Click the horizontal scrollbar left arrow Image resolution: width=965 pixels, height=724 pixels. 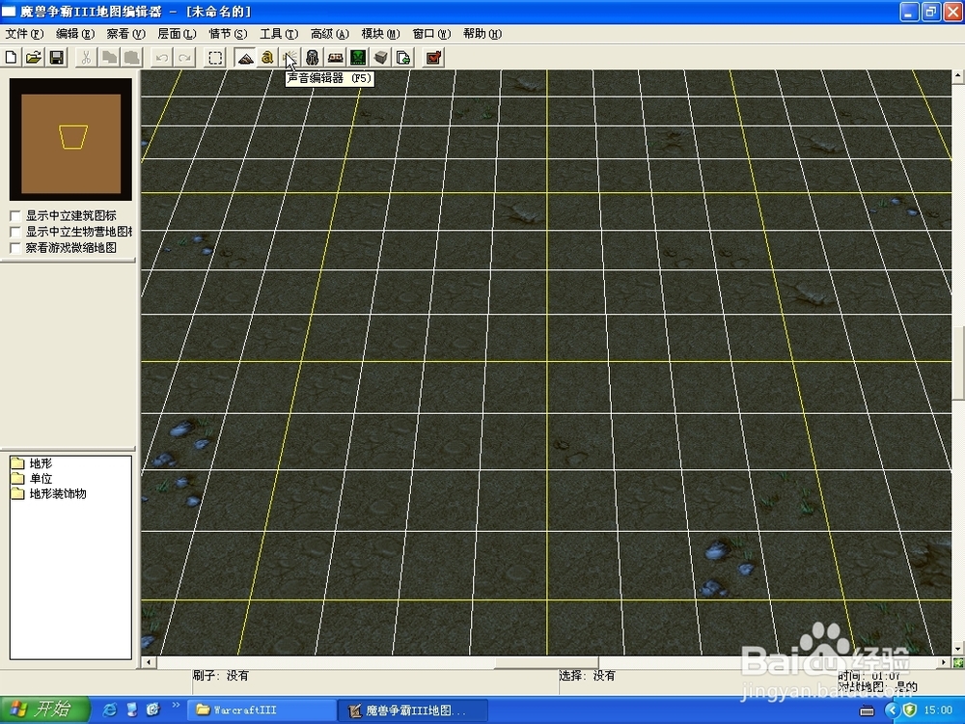(149, 662)
